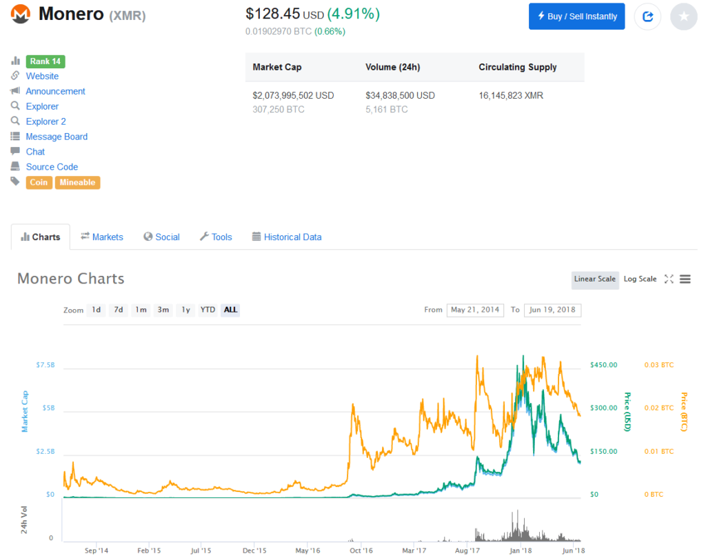Add Monero to watchlist via star icon
706x556 pixels.
click(x=683, y=16)
